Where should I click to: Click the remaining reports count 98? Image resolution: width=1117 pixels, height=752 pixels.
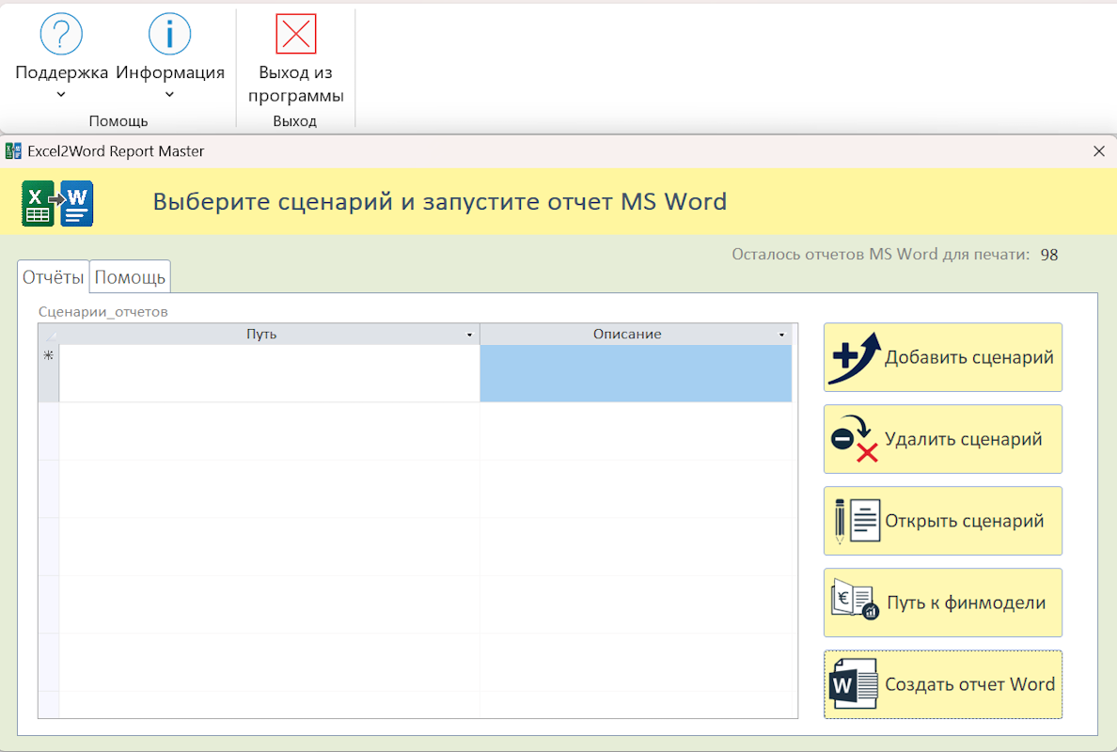click(1049, 255)
